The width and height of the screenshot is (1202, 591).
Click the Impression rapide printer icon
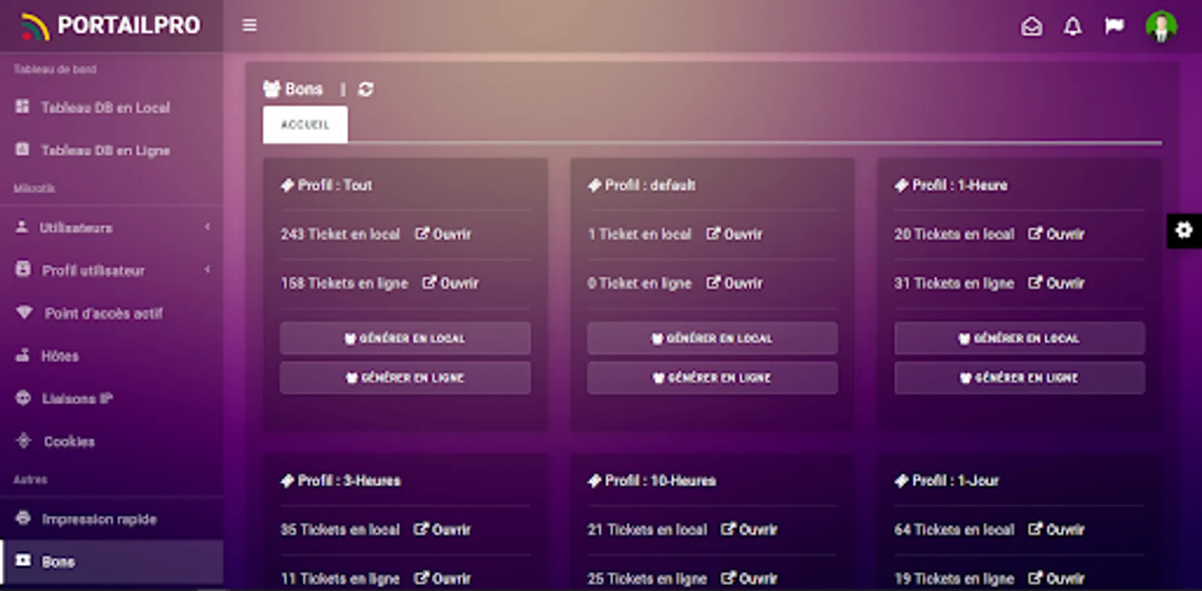23,518
